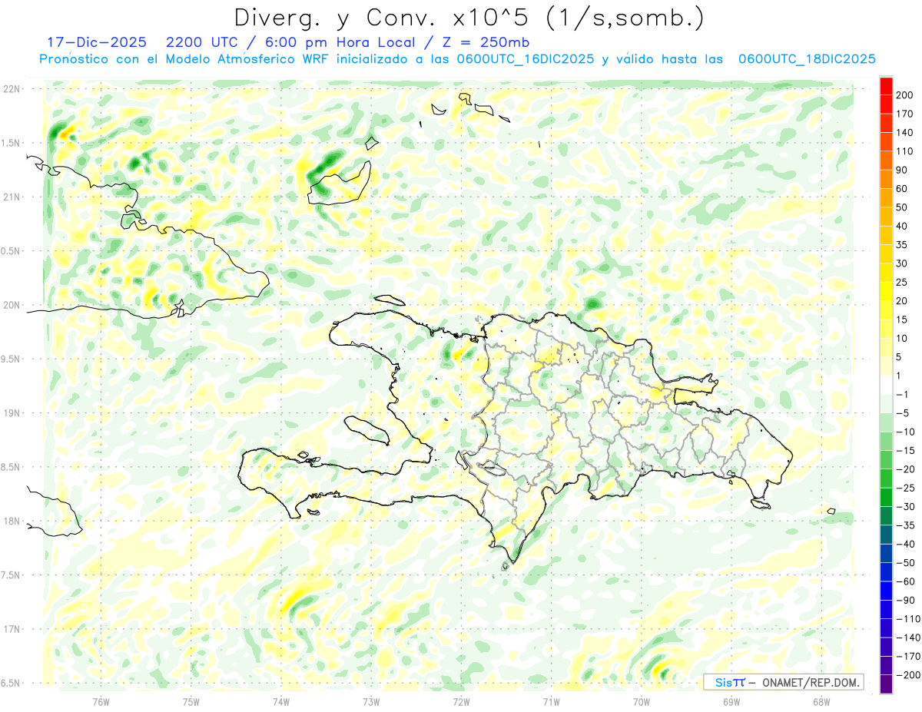Click the '70W' longitude label
The image size is (922, 712).
641,701
